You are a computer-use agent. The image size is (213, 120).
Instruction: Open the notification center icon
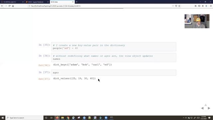pos(209,118)
